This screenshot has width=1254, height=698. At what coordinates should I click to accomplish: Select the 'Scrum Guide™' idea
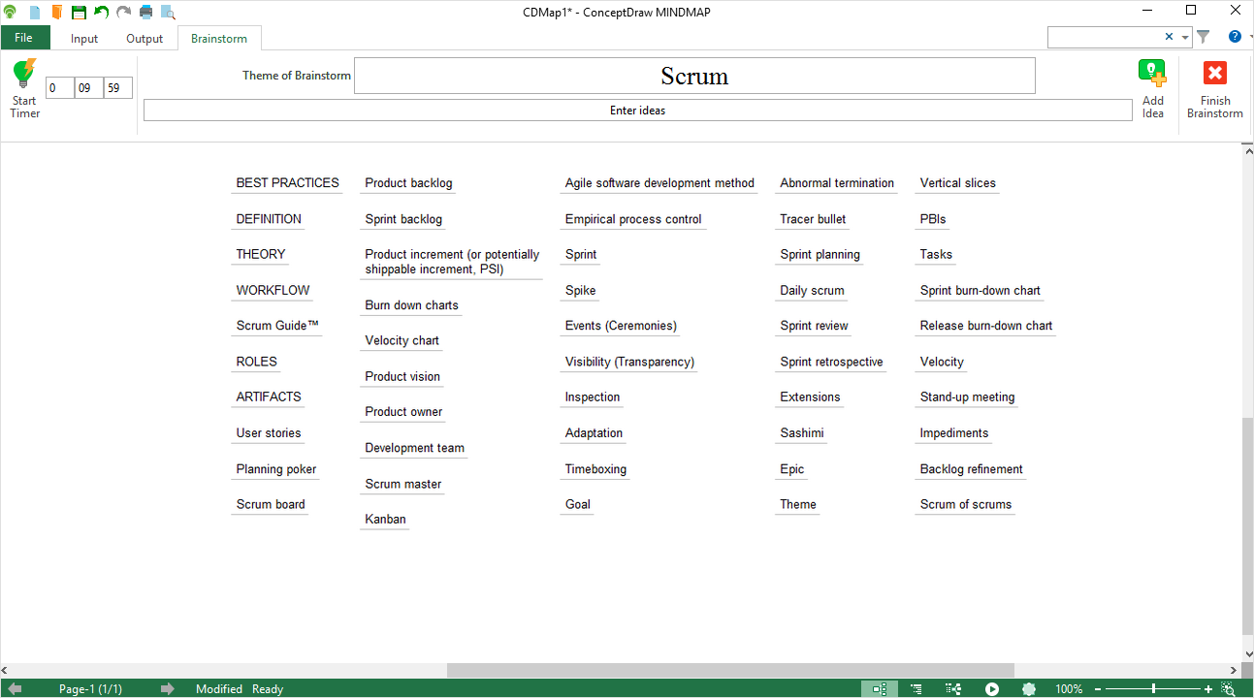pos(277,326)
